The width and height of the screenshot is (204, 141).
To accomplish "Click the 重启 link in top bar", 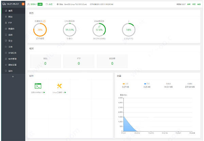I will click(x=200, y=4).
